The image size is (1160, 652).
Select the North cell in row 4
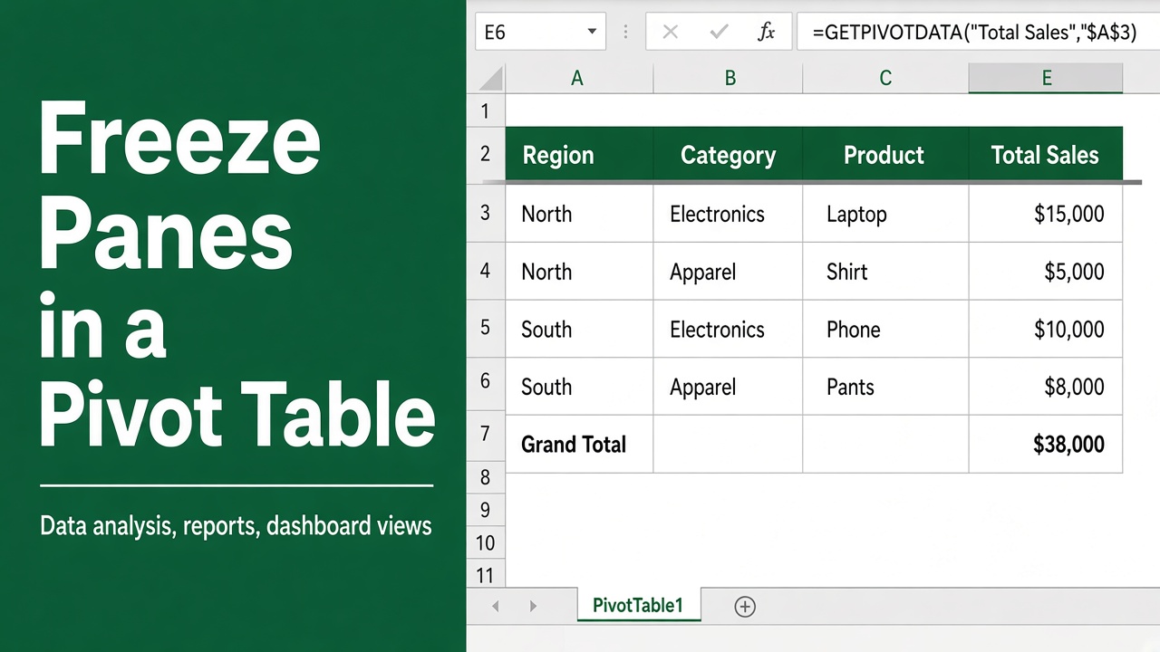tap(579, 271)
